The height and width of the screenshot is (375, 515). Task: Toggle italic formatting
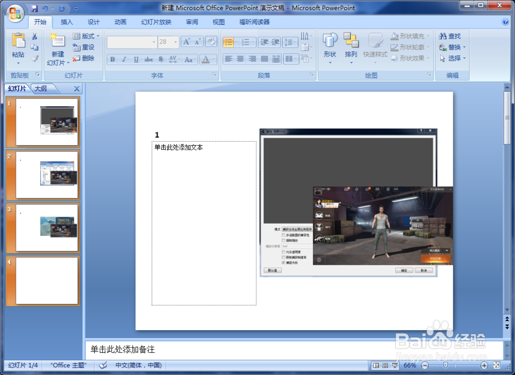pyautogui.click(x=124, y=59)
